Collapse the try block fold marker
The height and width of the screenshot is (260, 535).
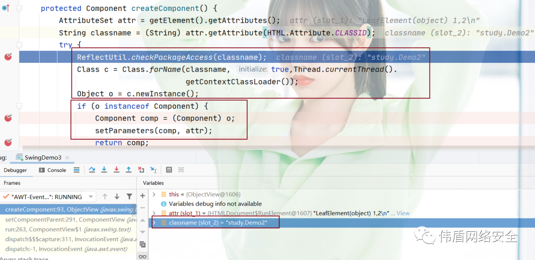[19, 45]
